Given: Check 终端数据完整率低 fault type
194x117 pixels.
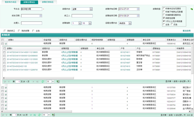Looking at the screenshot, I should pos(164,15).
